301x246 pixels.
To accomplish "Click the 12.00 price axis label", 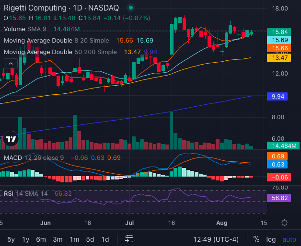I will [x=280, y=74].
